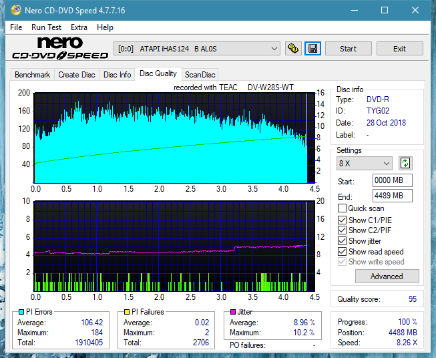Click the Nero app icon in title bar

[x=16, y=10]
